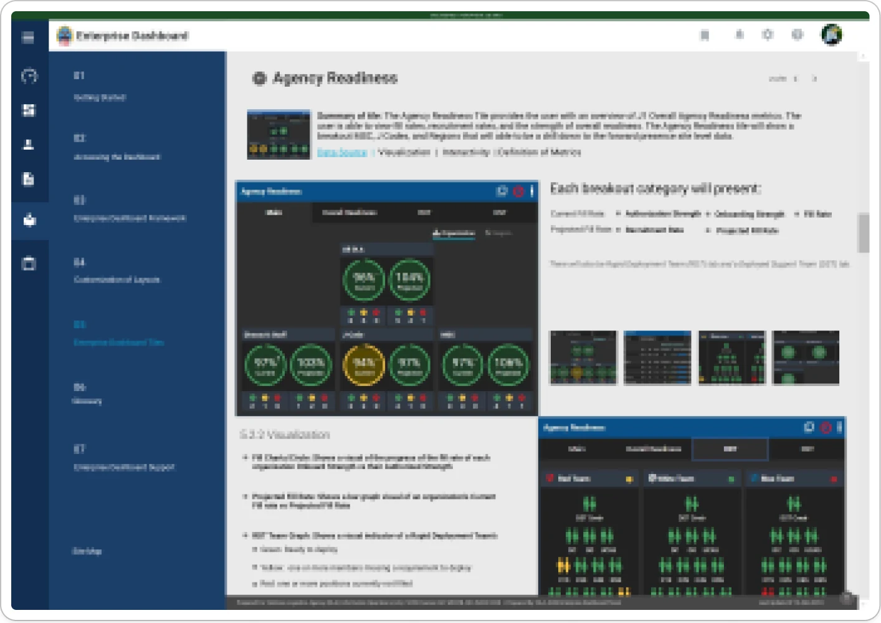Viewport: 881px width, 623px height.
Task: Open notifications via the bell icon
Action: tap(739, 34)
